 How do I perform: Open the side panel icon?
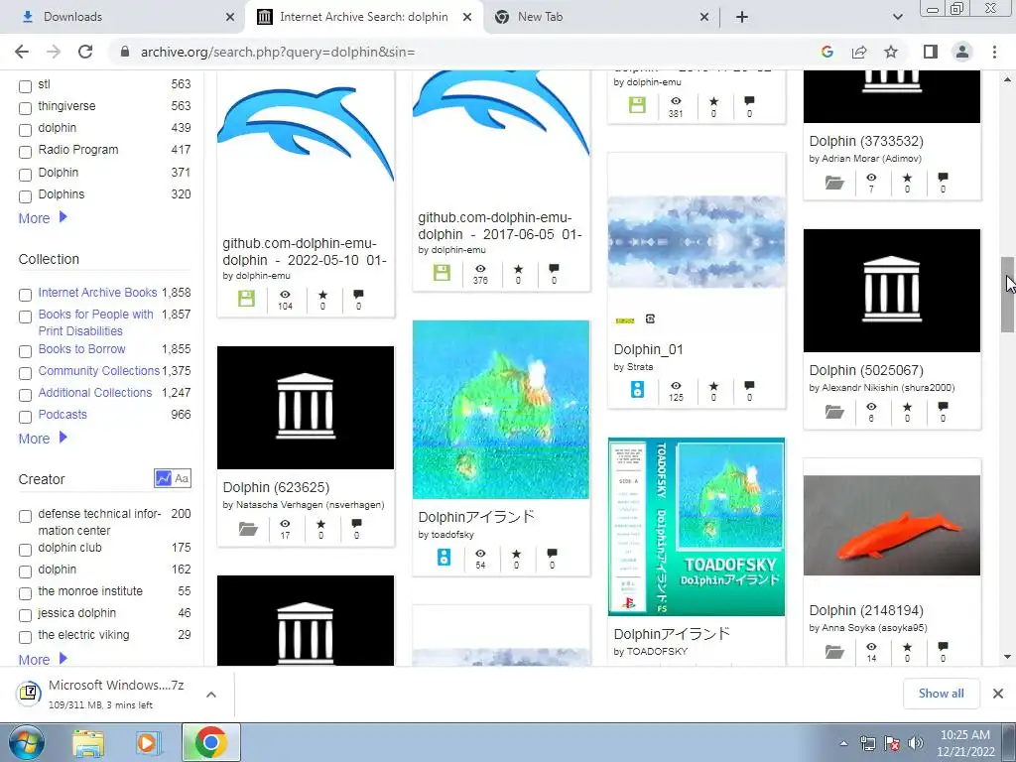[x=931, y=52]
